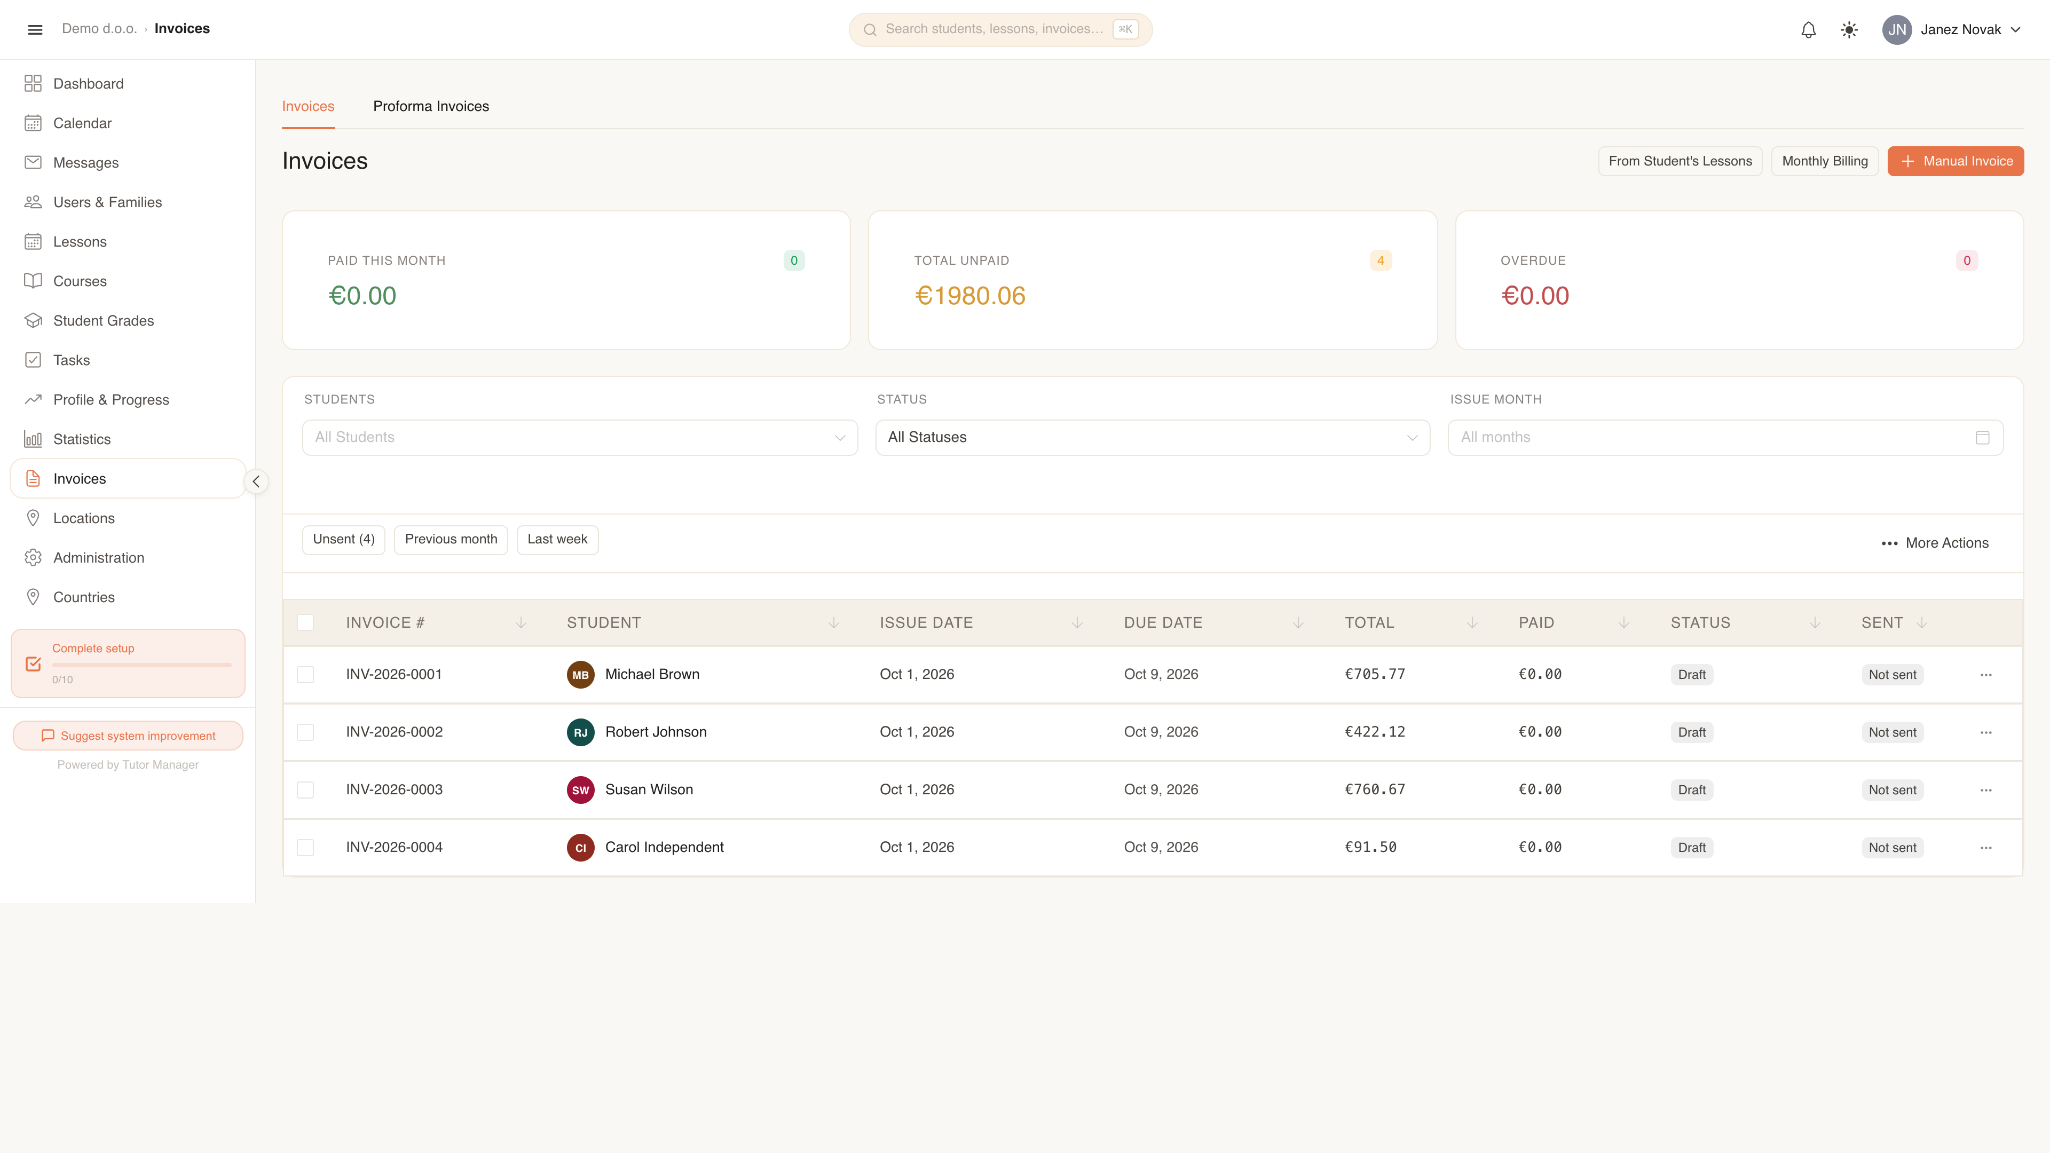Open the All Statuses dropdown
The image size is (2050, 1153).
[x=1153, y=438]
